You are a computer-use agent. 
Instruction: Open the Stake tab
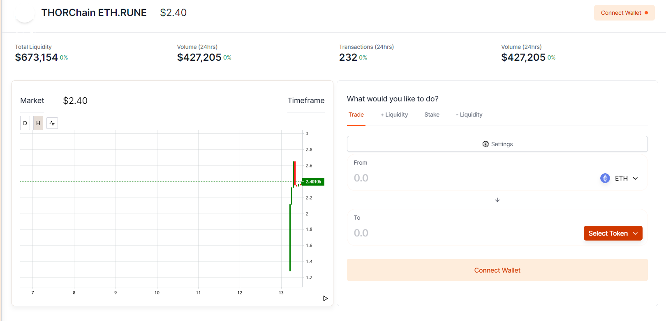pos(432,115)
